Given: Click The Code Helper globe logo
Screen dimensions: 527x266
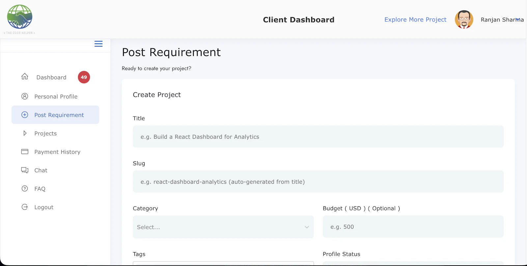Looking at the screenshot, I should pos(20,17).
